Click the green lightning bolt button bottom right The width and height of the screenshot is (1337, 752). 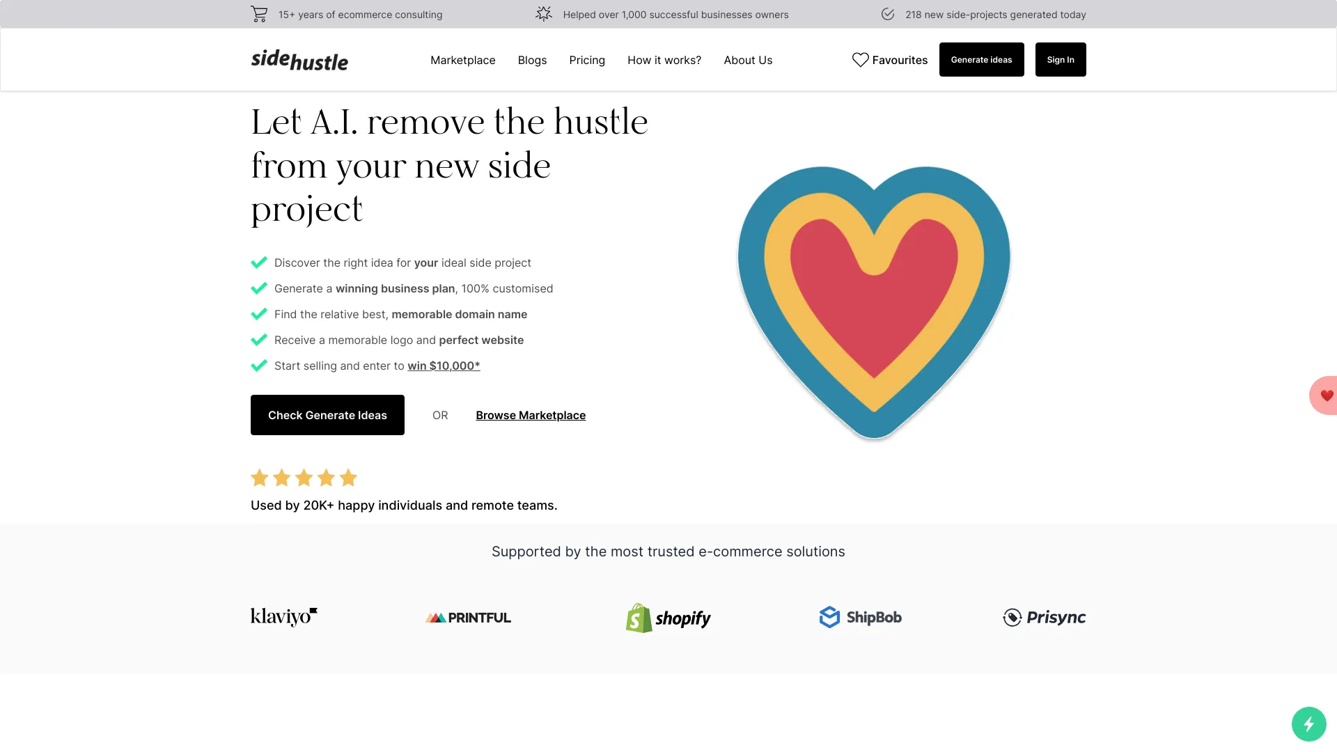1310,724
